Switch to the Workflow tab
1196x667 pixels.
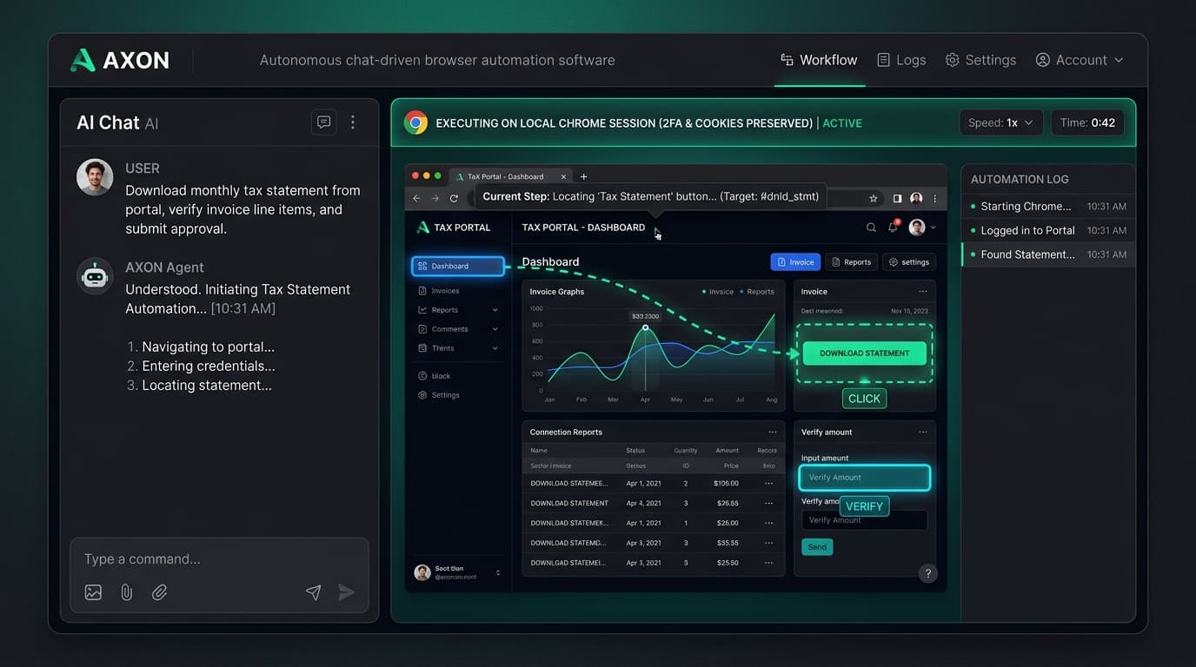819,60
